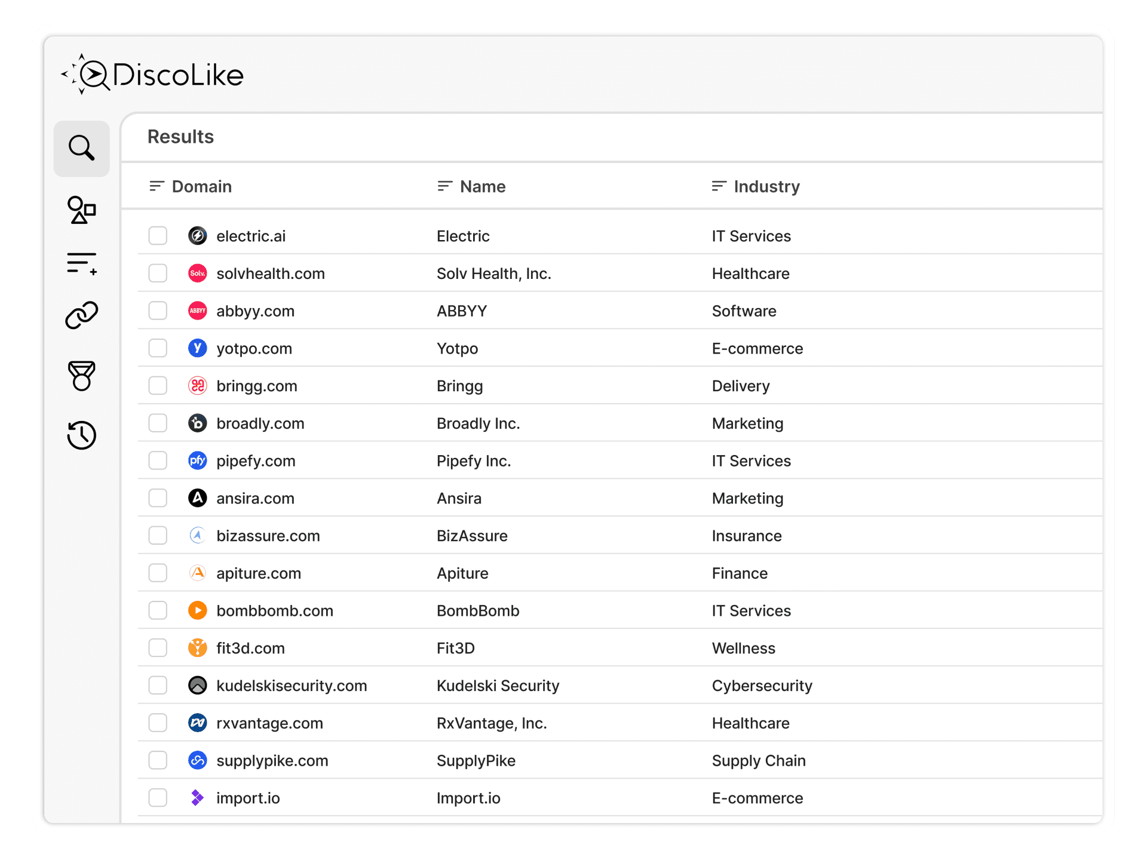Select the link icon in the sidebar
1147x860 pixels.
coord(81,315)
